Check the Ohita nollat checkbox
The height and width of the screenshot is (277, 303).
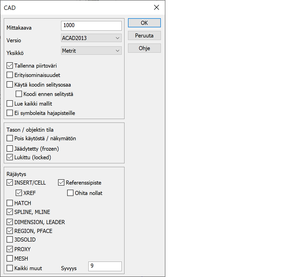pyautogui.click(x=70, y=193)
